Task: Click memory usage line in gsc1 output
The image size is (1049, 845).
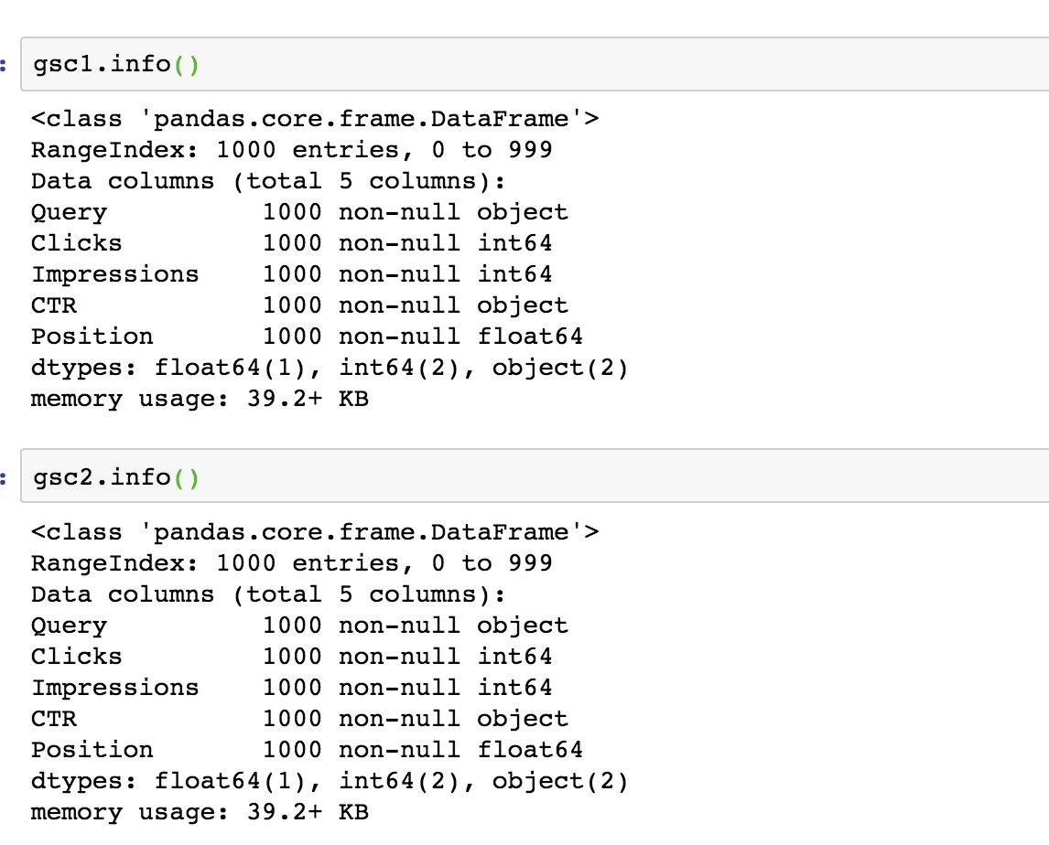Action: click(200, 399)
